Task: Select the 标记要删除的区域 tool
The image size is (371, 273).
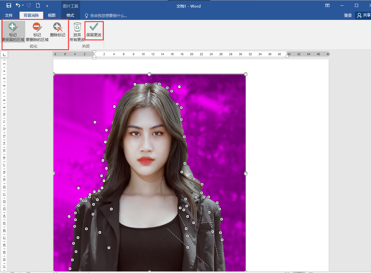Action: (x=37, y=32)
